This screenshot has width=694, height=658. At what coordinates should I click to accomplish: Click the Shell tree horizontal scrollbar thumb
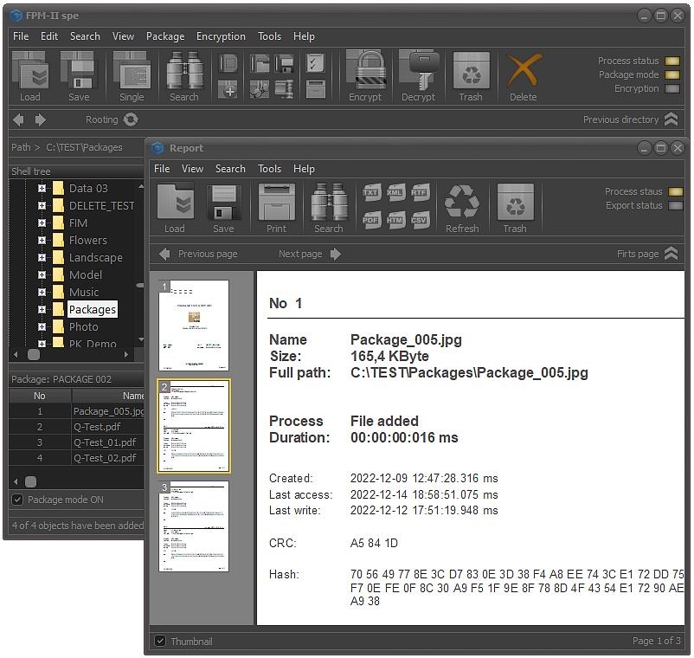34,355
